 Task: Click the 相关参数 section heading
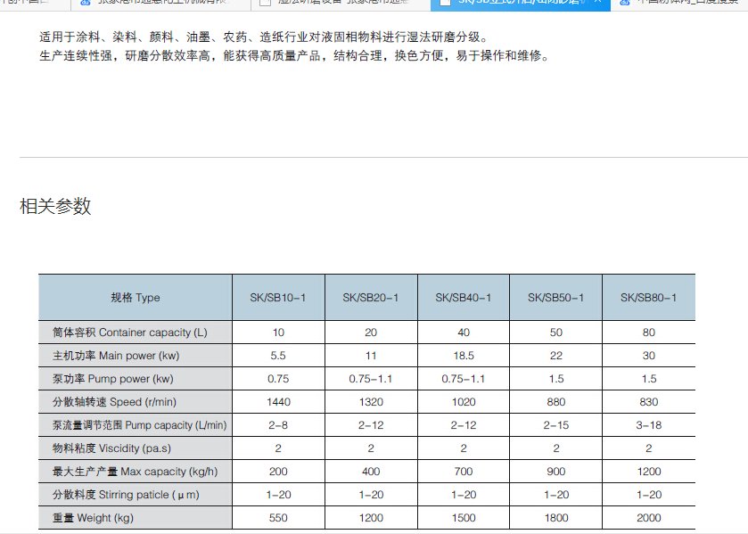tap(55, 207)
